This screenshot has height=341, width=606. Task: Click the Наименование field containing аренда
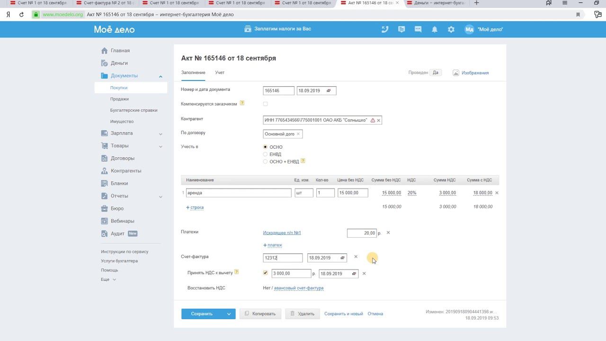click(x=239, y=193)
